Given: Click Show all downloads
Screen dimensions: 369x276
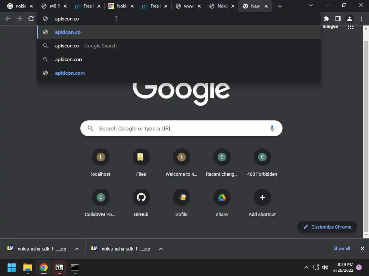Looking at the screenshot, I should click(x=342, y=248).
